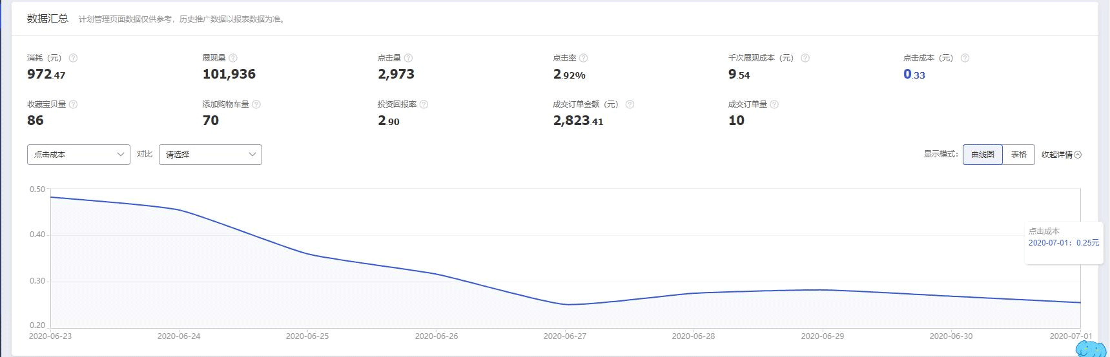Image resolution: width=1110 pixels, height=357 pixels.
Task: Click help icon beside 点击率
Action: click(x=584, y=58)
